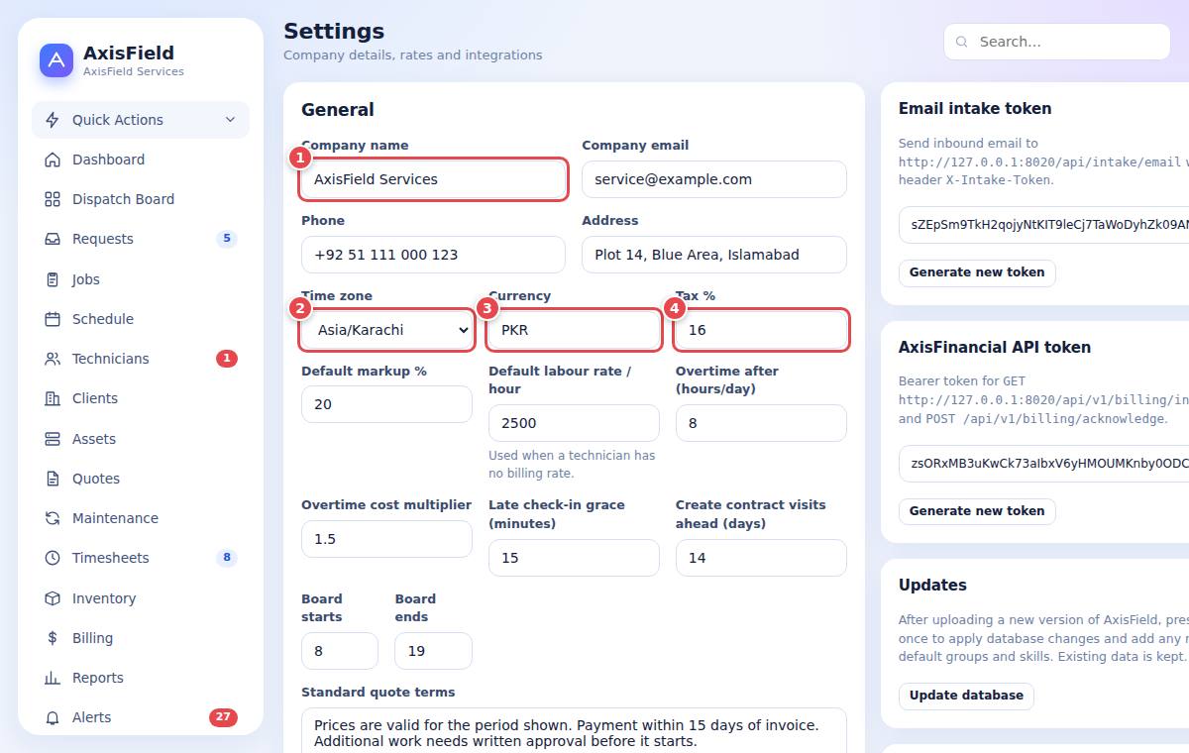Click the Update database button

pyautogui.click(x=966, y=696)
